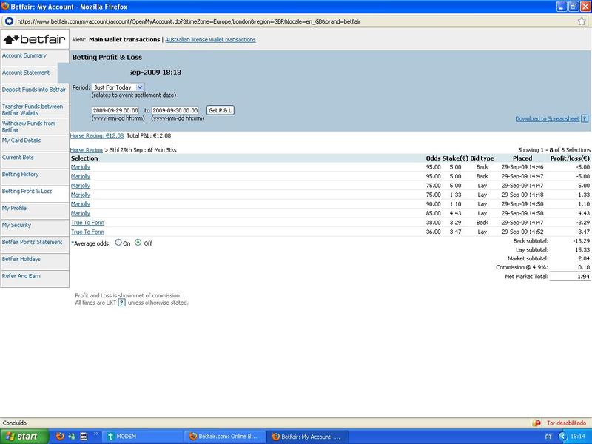This screenshot has width=592, height=444.
Task: Bookmark this page with the star icon
Action: tap(582, 21)
